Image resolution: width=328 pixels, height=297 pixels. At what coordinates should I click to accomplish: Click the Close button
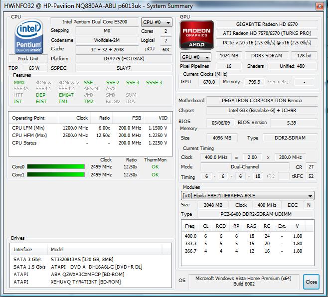(x=311, y=282)
